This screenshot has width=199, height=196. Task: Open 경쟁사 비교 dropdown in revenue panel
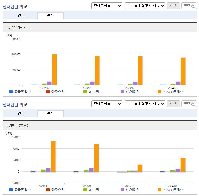pos(145,6)
